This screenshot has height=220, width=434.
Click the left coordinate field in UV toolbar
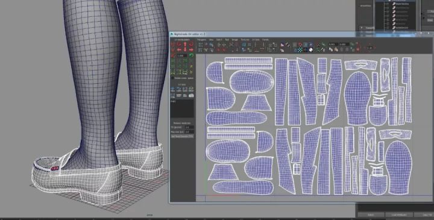[333, 44]
